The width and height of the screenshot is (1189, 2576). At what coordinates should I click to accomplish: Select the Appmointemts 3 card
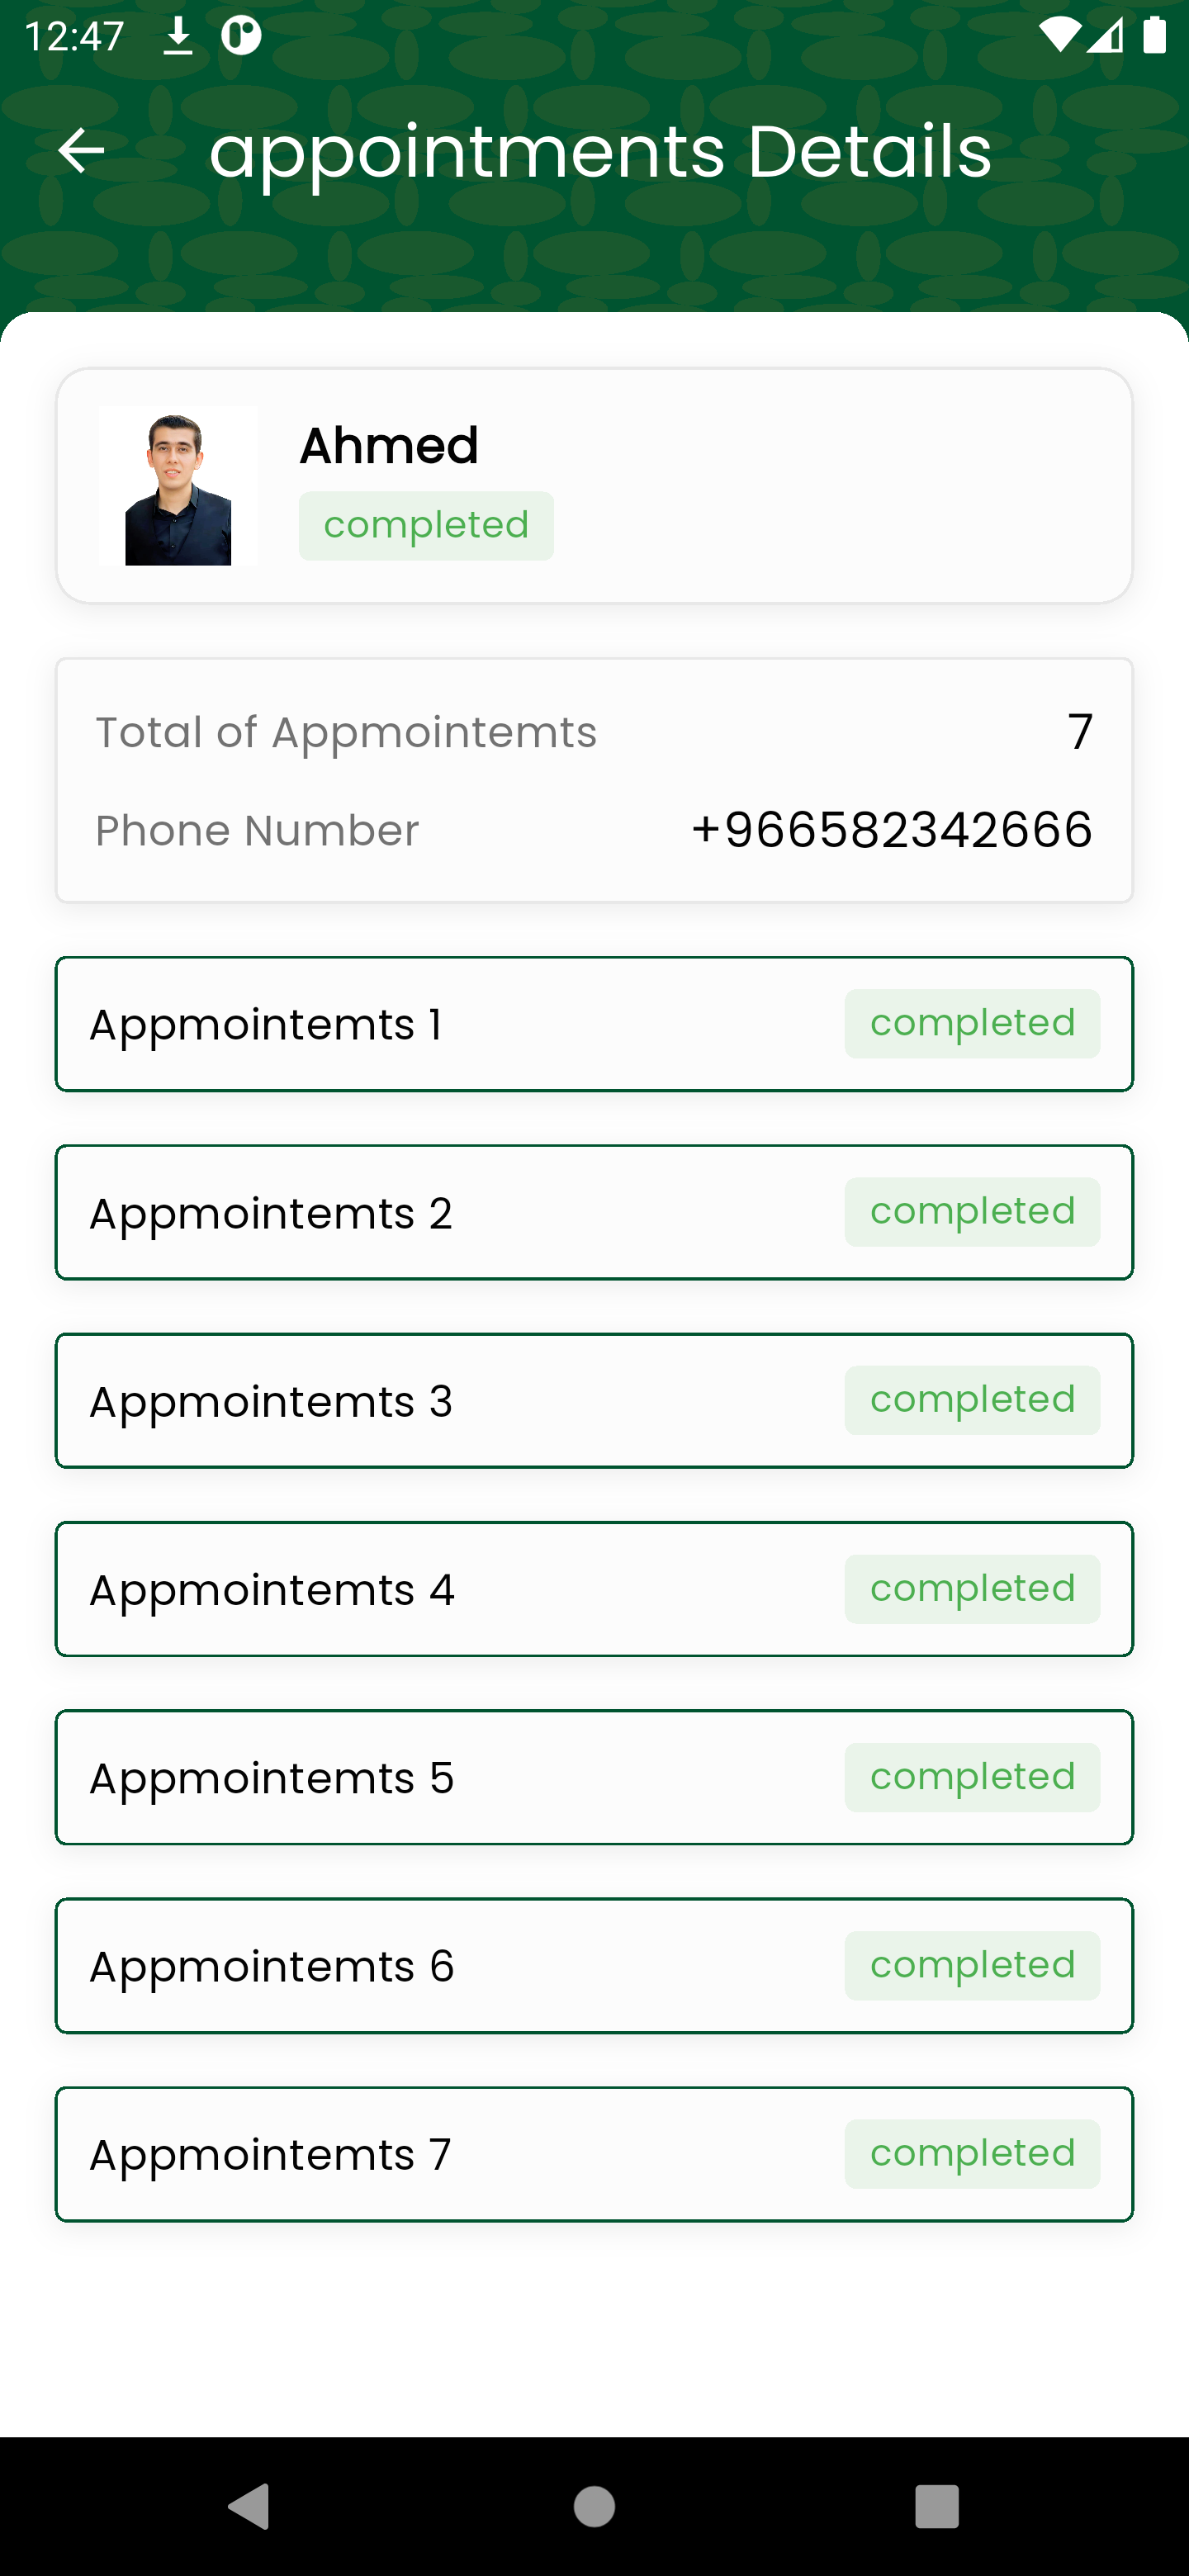pos(594,1400)
